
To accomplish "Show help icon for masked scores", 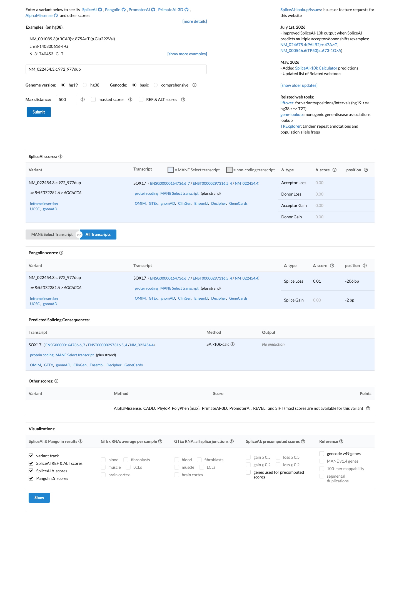I will pos(130,100).
